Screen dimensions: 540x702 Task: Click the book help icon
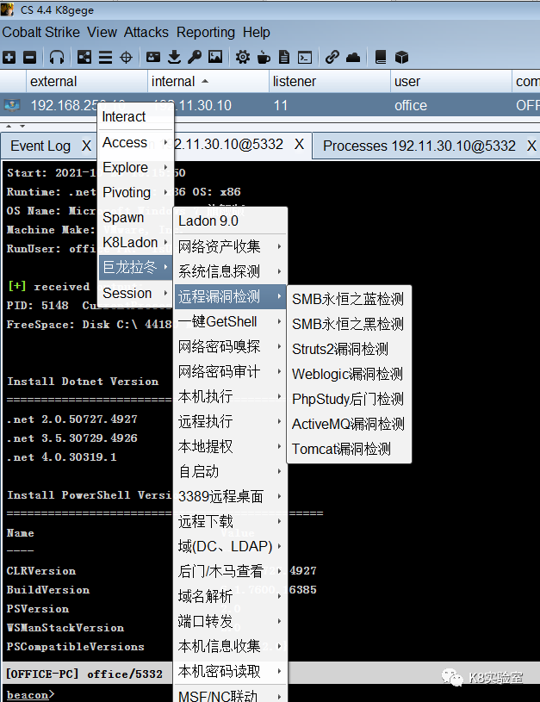pos(380,58)
